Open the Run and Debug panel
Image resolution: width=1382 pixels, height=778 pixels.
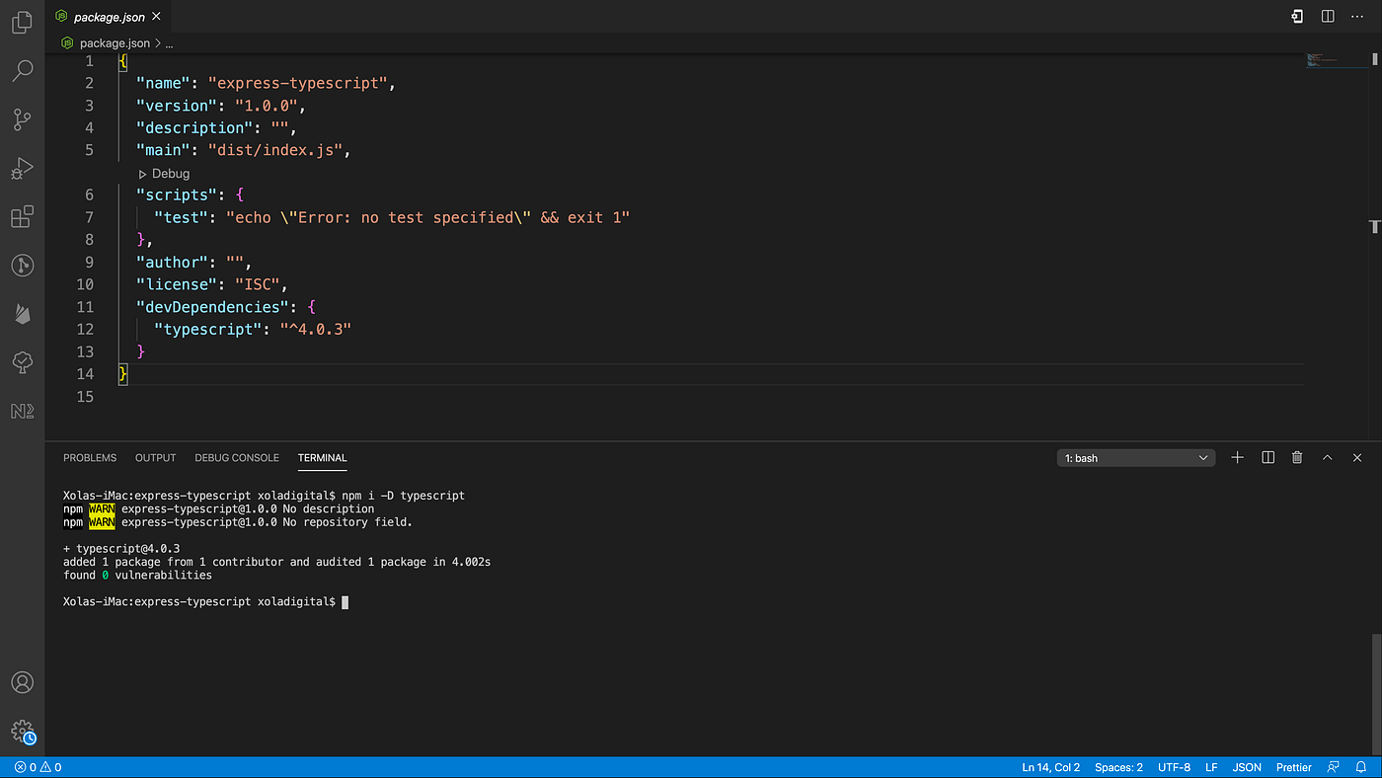point(22,168)
